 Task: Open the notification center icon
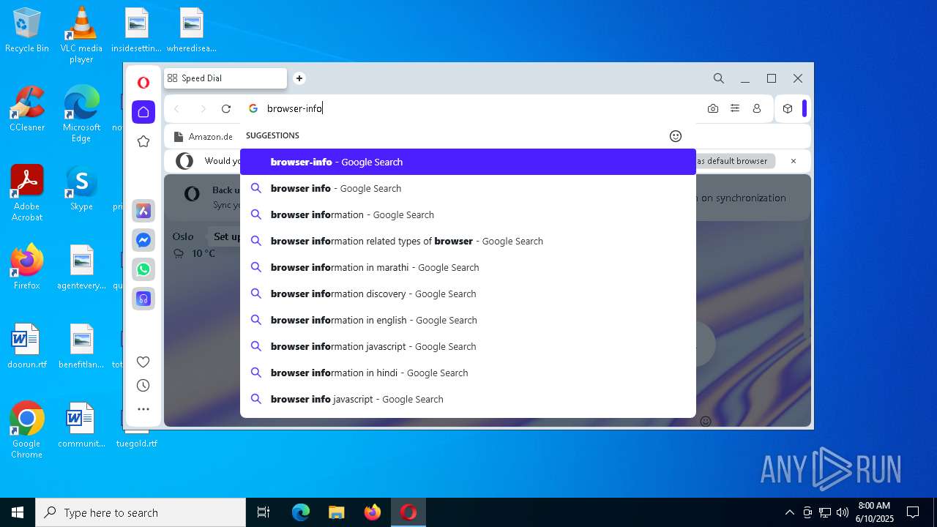(913, 512)
